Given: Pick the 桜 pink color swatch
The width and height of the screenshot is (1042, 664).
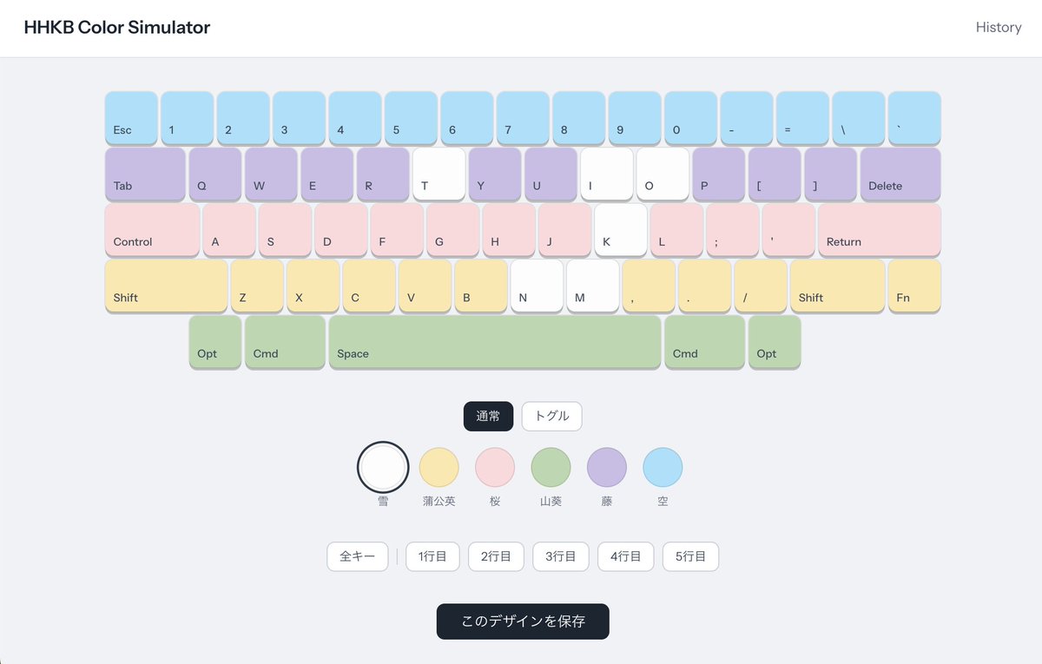Looking at the screenshot, I should click(495, 467).
